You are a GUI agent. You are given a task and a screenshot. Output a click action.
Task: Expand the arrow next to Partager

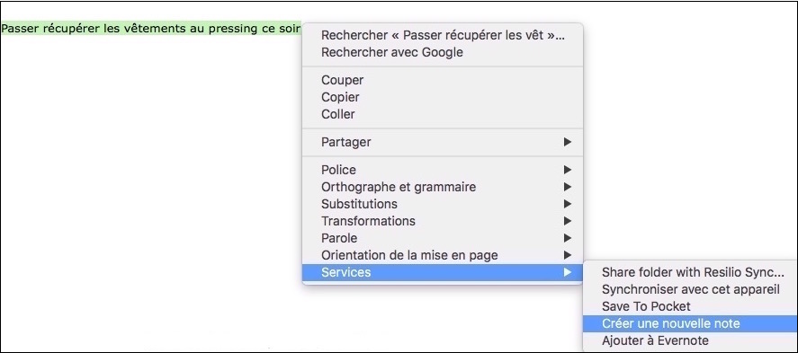568,142
